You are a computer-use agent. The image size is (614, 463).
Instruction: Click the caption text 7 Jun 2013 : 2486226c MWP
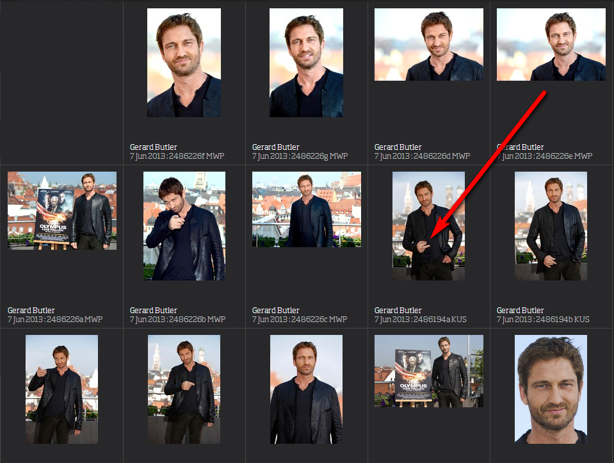[300, 320]
